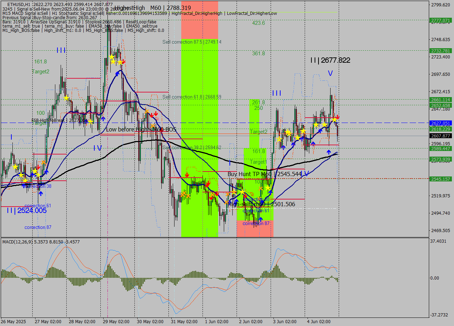This screenshot has height=326, width=454.
Task: Click the 27 May 02:00 time axis label
Action: point(48,322)
